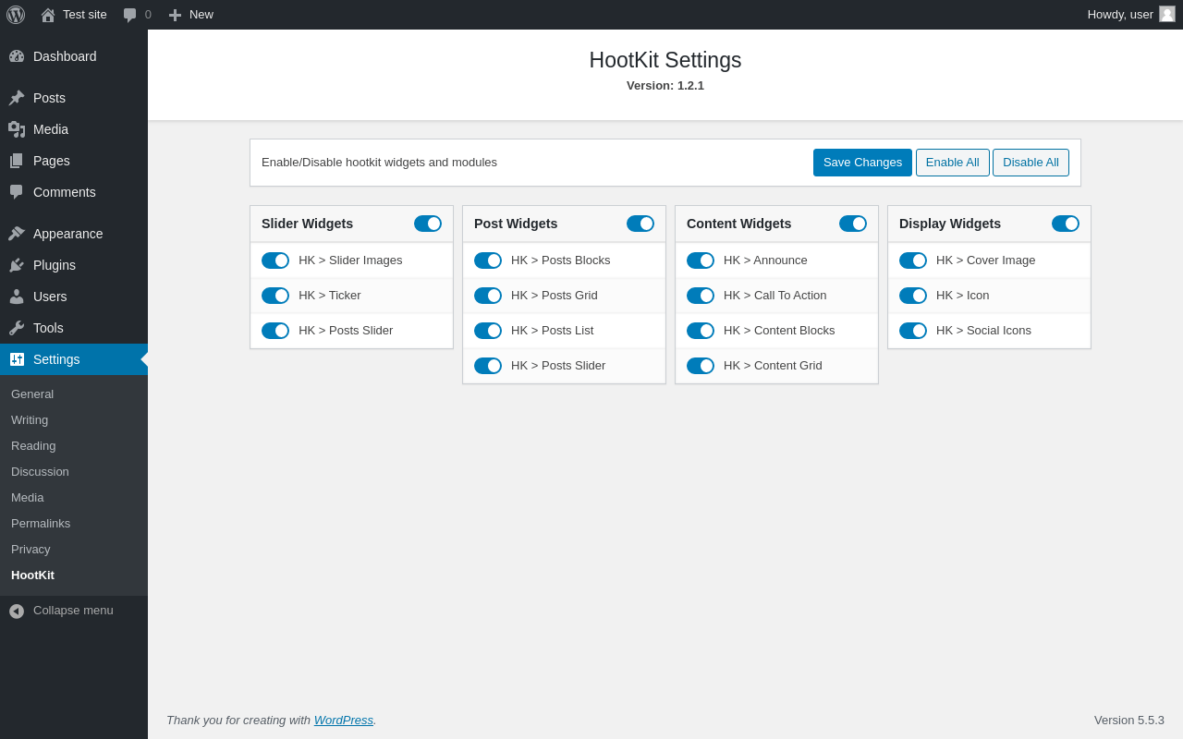Follow the WordPress footer link
Screen dimensions: 1183x739
344,720
